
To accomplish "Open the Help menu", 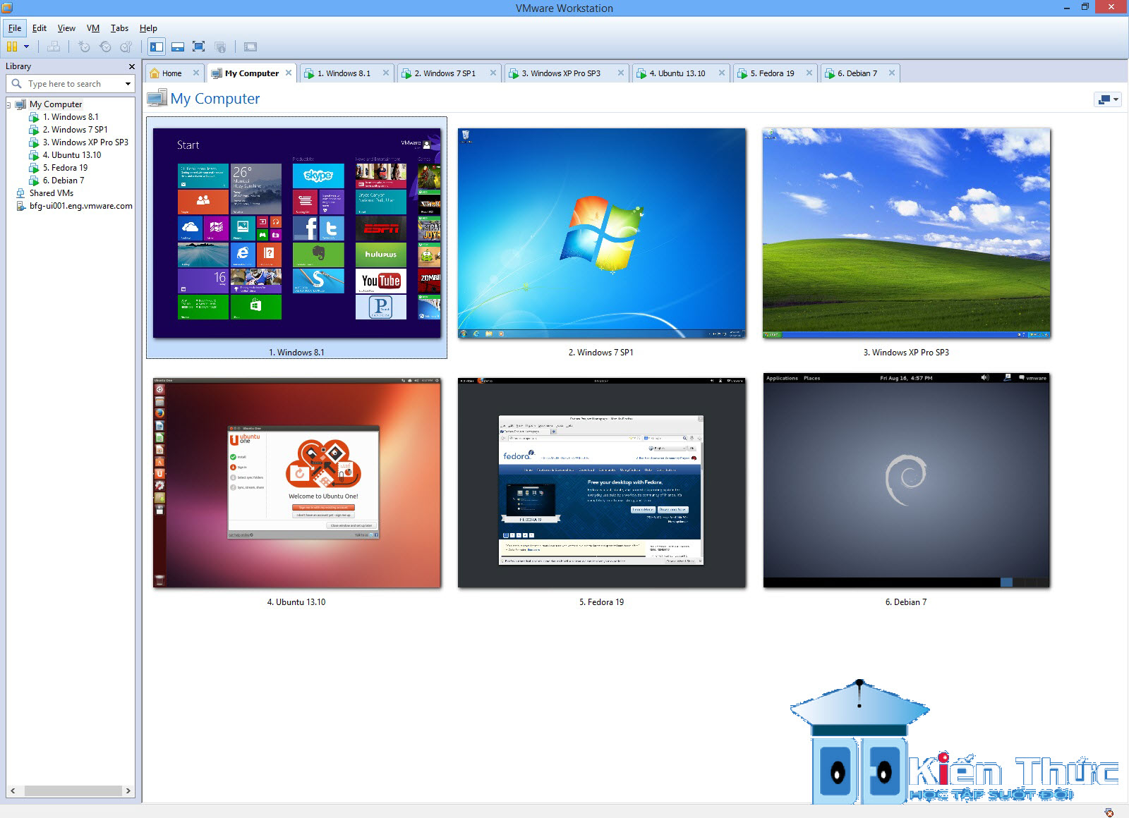I will tap(148, 28).
